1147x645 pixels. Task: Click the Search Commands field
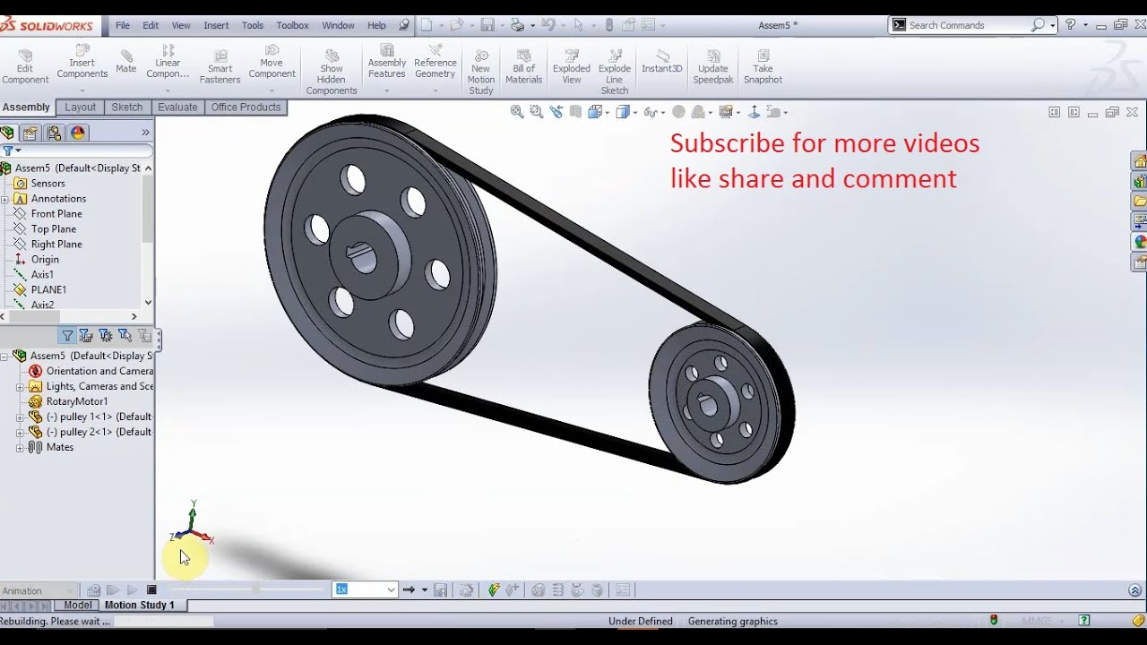tap(968, 25)
